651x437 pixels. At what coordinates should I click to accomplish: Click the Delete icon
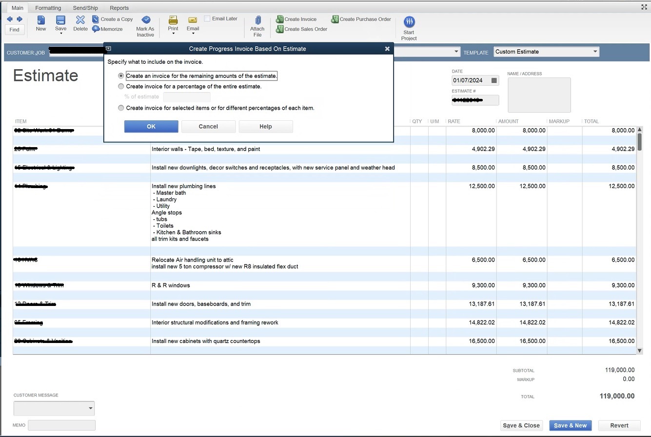tap(80, 20)
